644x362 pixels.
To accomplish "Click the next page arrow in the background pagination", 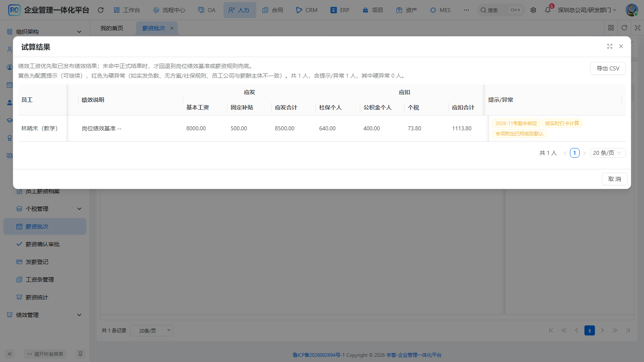I will coord(603,331).
